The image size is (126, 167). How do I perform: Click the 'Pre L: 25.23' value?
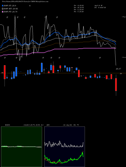click(79, 9)
